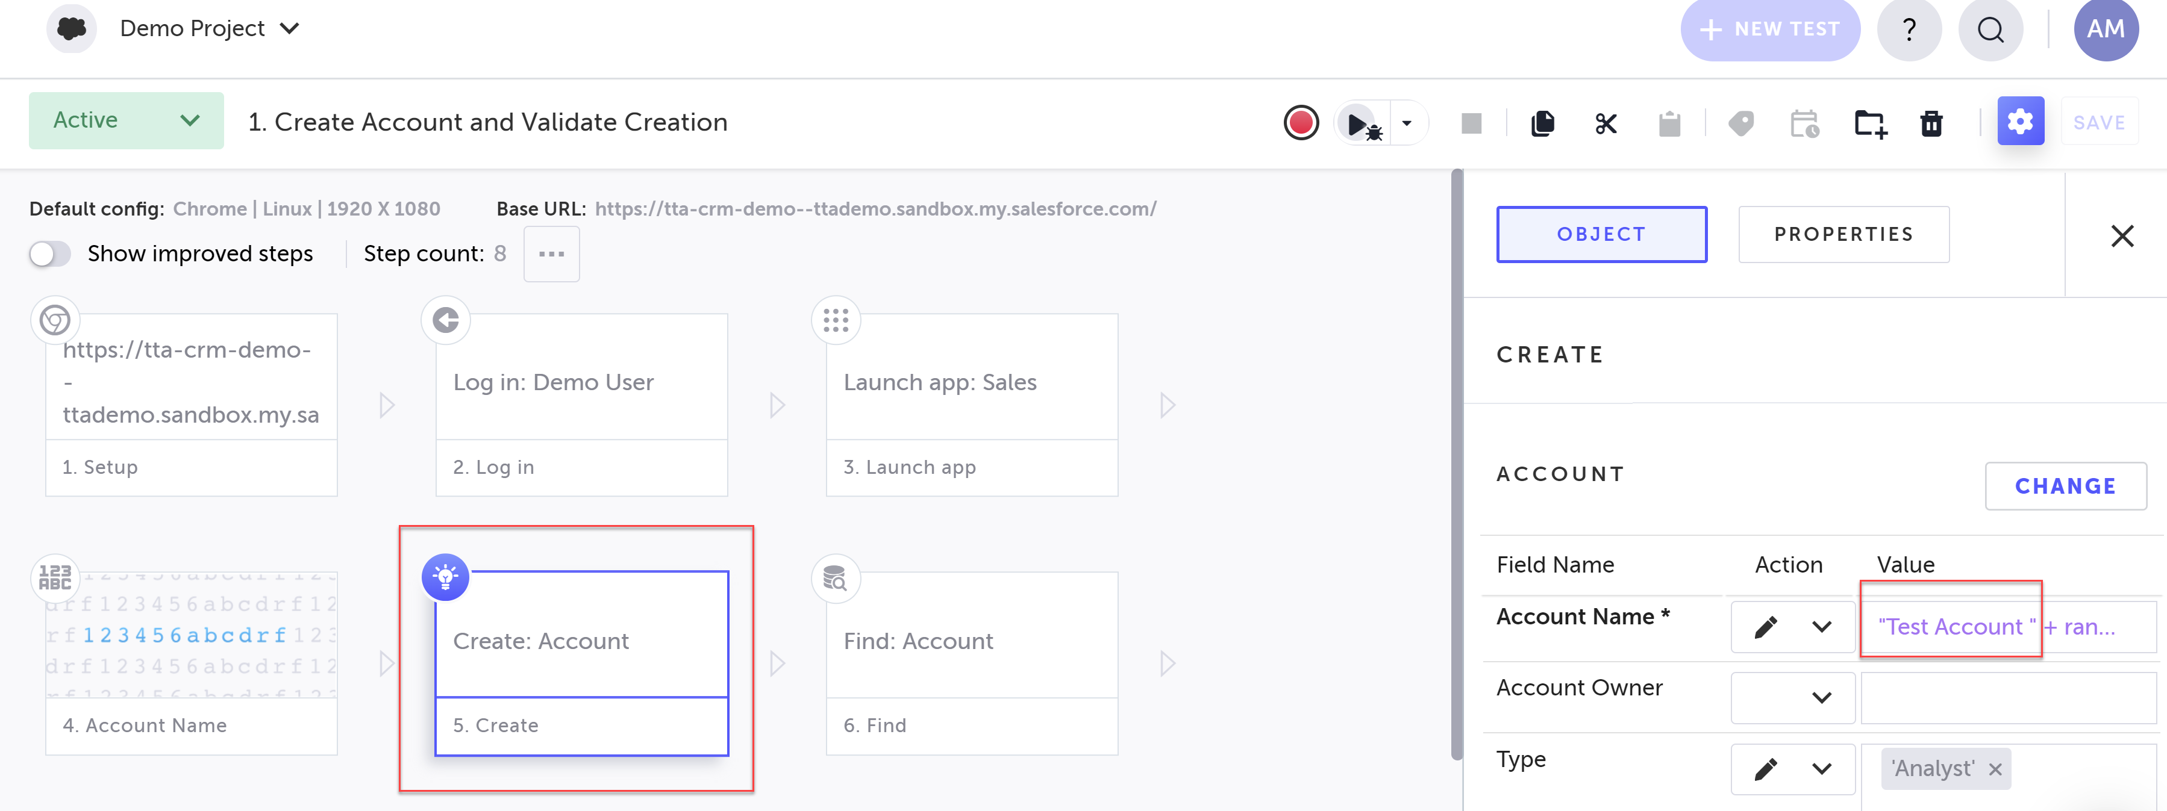Click the add to folder icon
Image resolution: width=2167 pixels, height=811 pixels.
pyautogui.click(x=1870, y=123)
